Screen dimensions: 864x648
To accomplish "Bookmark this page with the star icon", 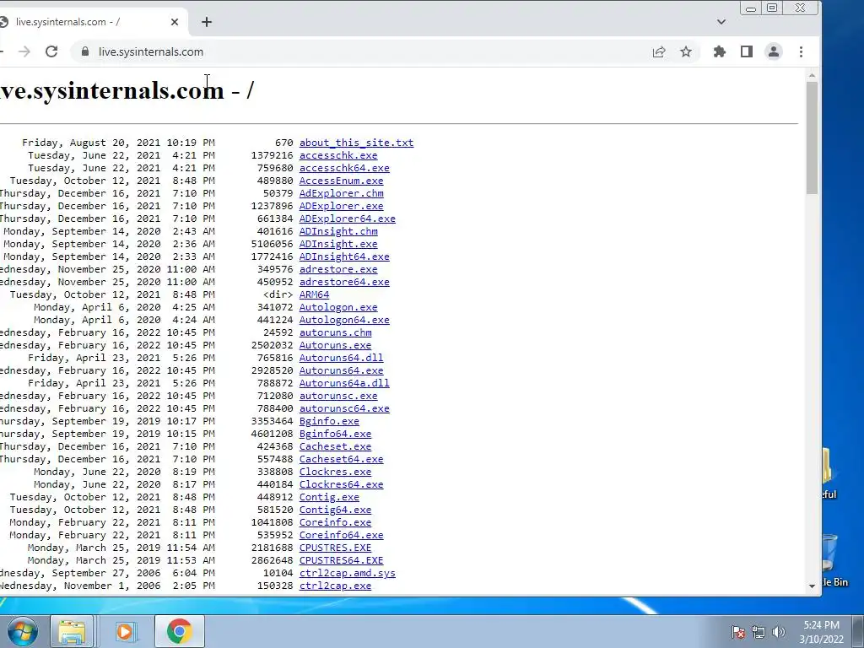I will click(x=685, y=51).
